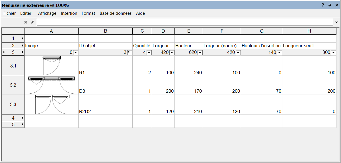Select the D3 window thumbnail image

[52, 85]
